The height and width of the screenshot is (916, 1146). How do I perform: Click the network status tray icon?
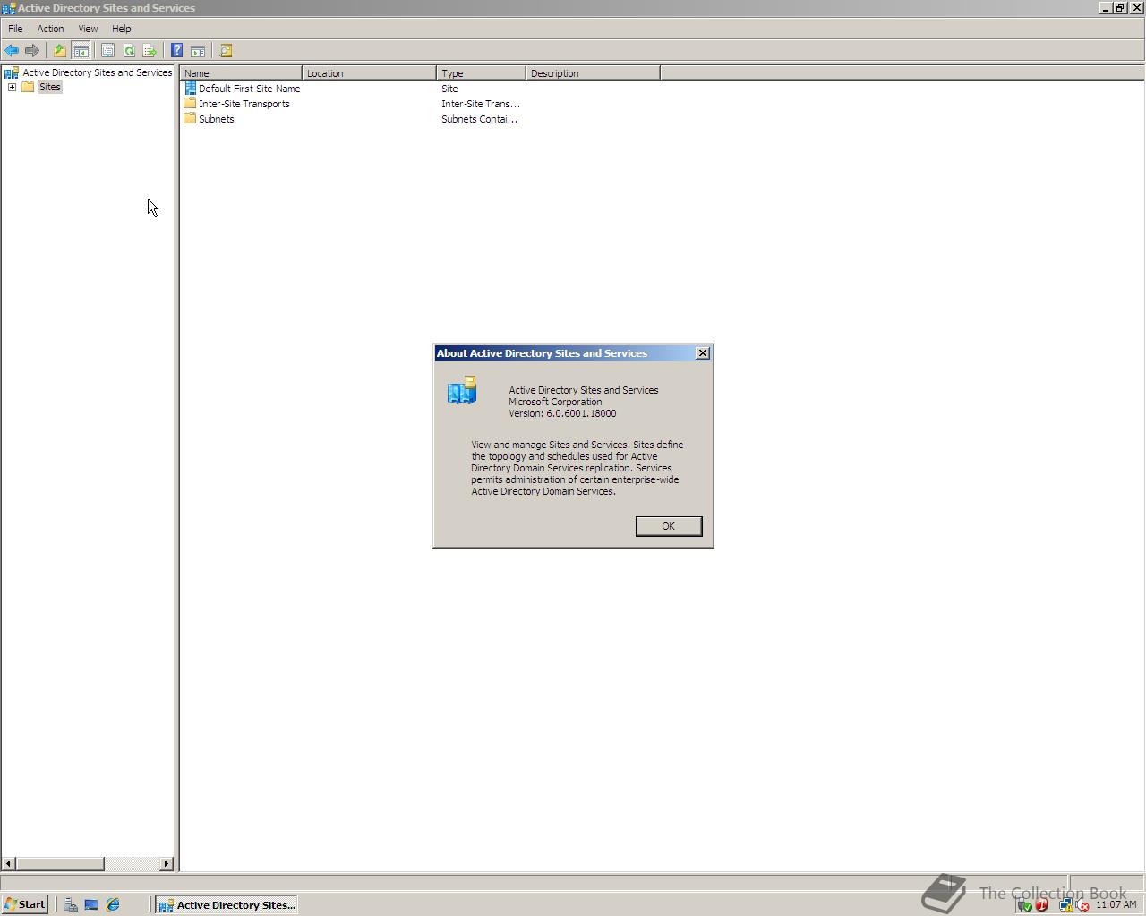pos(1065,905)
